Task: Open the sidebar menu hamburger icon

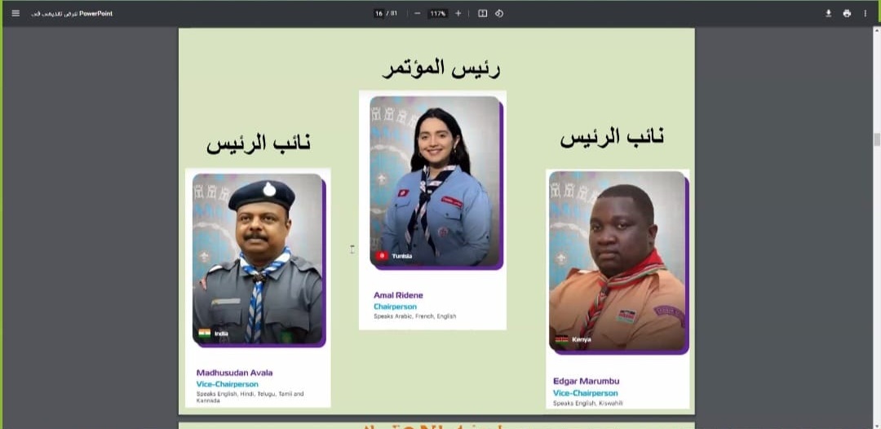Action: click(x=15, y=13)
